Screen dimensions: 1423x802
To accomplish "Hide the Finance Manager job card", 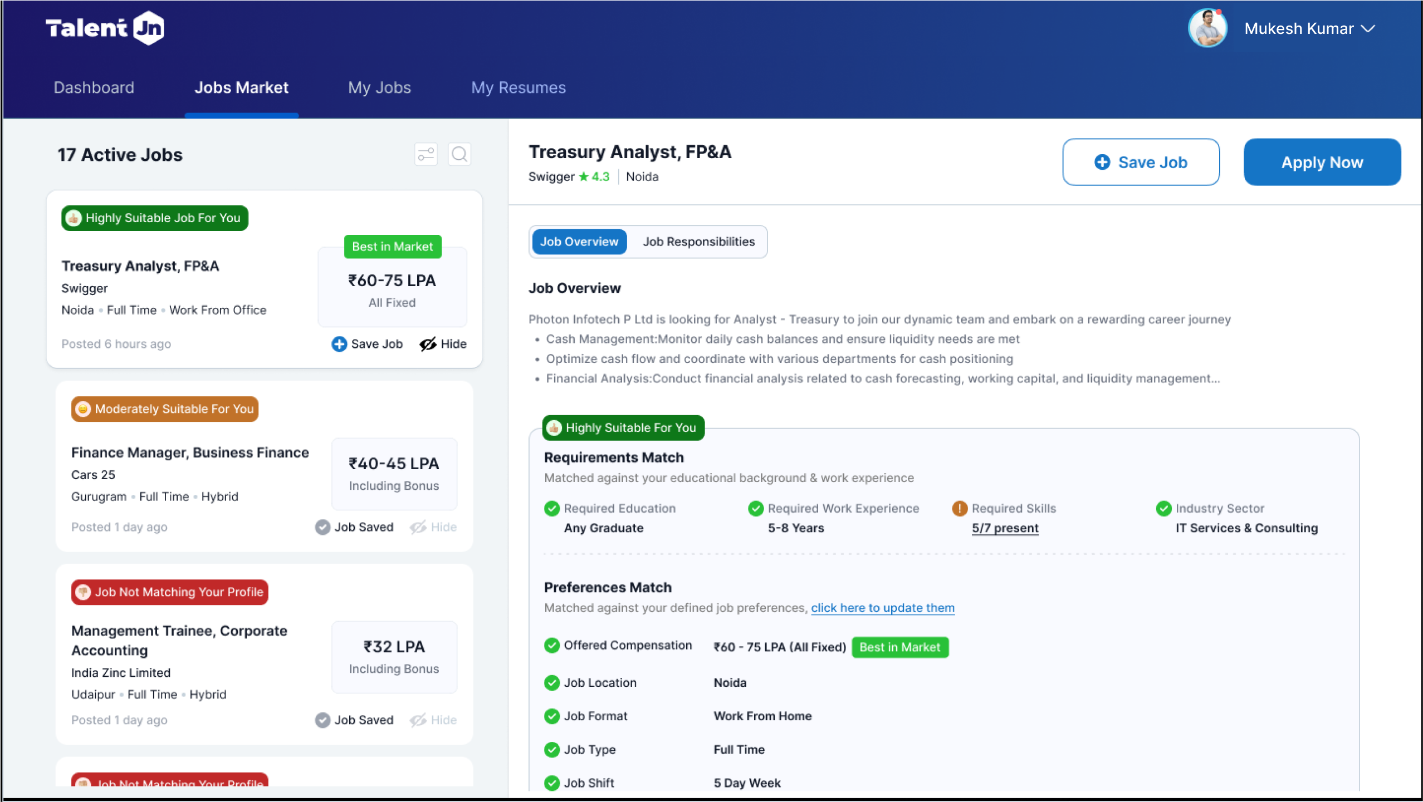I will click(433, 527).
